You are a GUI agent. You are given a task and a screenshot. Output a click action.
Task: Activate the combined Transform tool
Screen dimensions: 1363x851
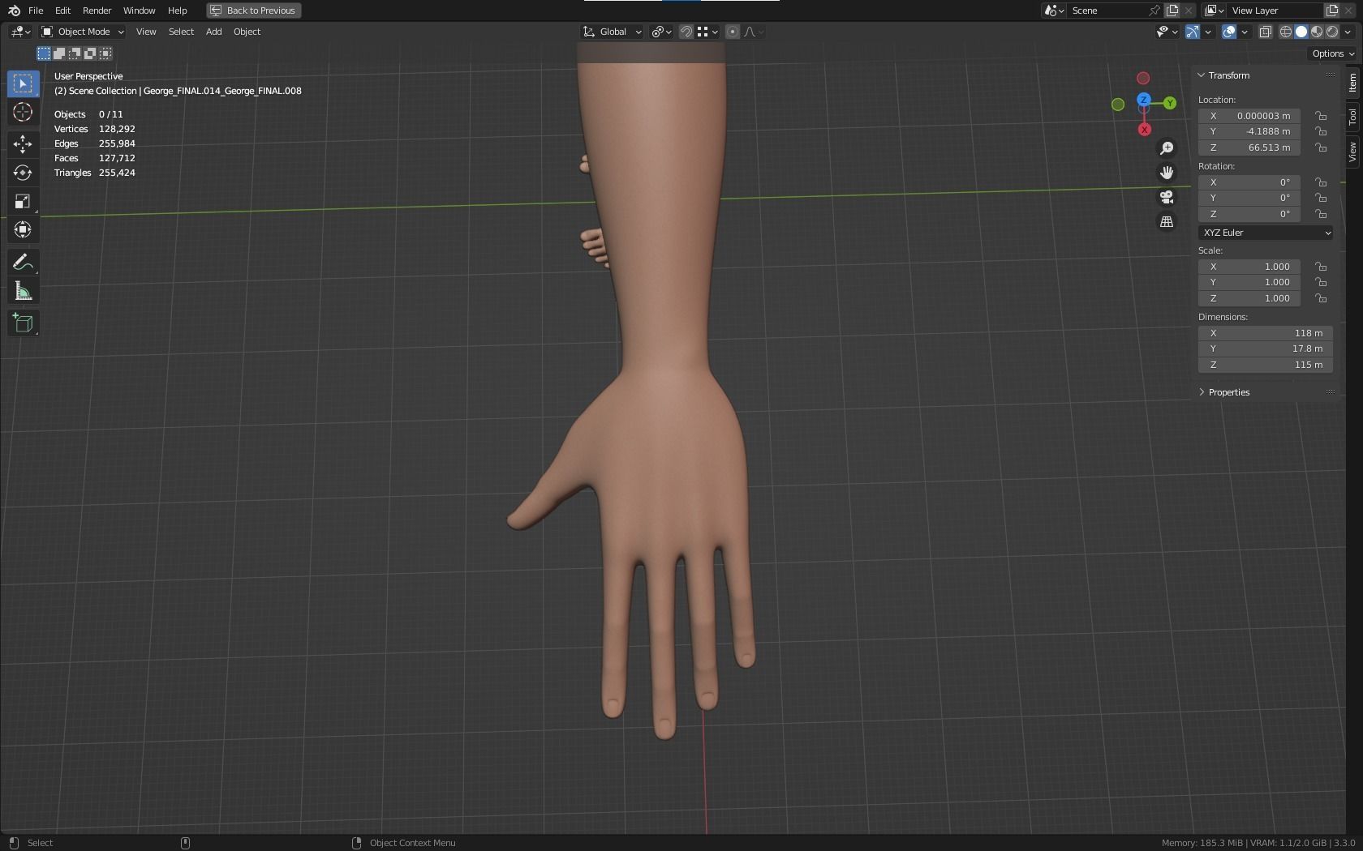tap(23, 229)
